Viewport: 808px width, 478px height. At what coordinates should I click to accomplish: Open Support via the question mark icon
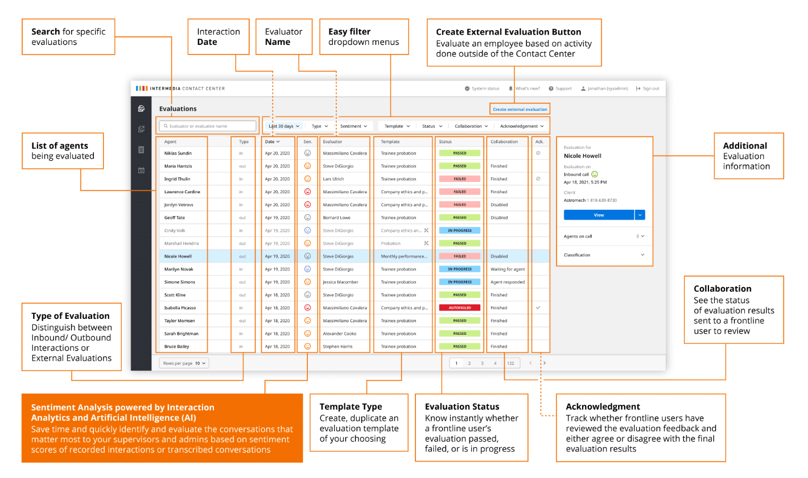(551, 88)
